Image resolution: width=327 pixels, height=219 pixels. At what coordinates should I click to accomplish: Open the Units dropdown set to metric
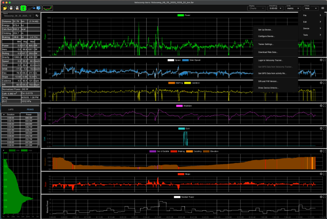point(293,9)
